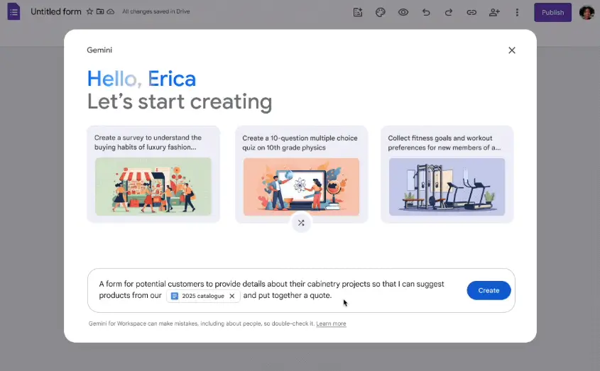The height and width of the screenshot is (371, 600).
Task: Rename the Untitled form title
Action: pyautogui.click(x=56, y=11)
